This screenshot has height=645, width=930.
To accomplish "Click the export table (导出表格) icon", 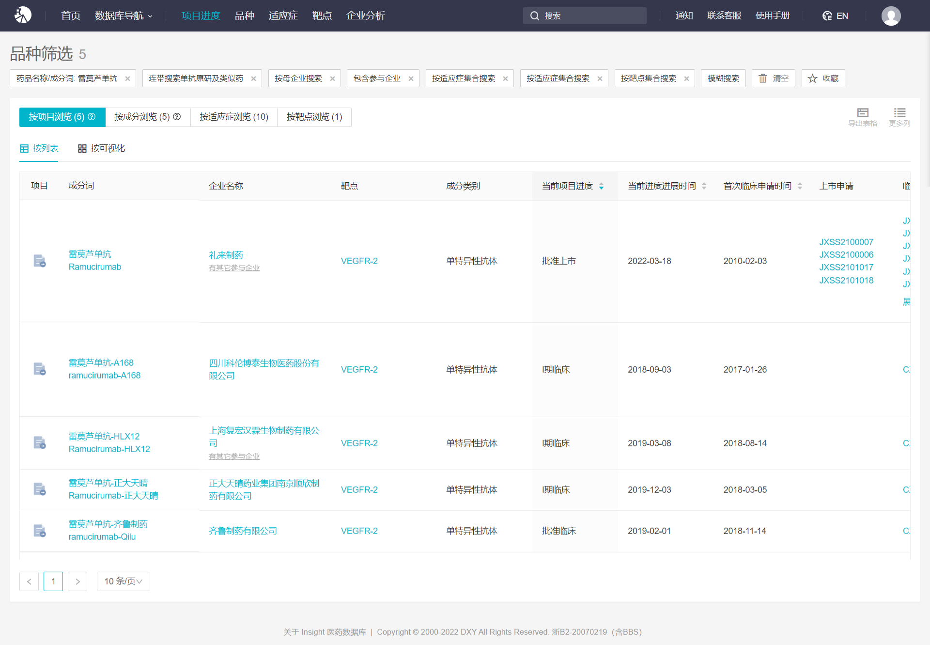I will [x=863, y=117].
